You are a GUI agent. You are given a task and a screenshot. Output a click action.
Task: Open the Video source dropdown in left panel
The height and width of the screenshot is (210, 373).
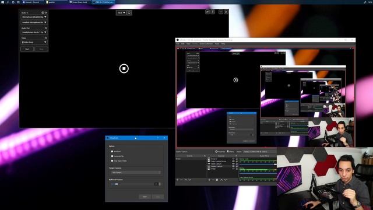point(34,42)
